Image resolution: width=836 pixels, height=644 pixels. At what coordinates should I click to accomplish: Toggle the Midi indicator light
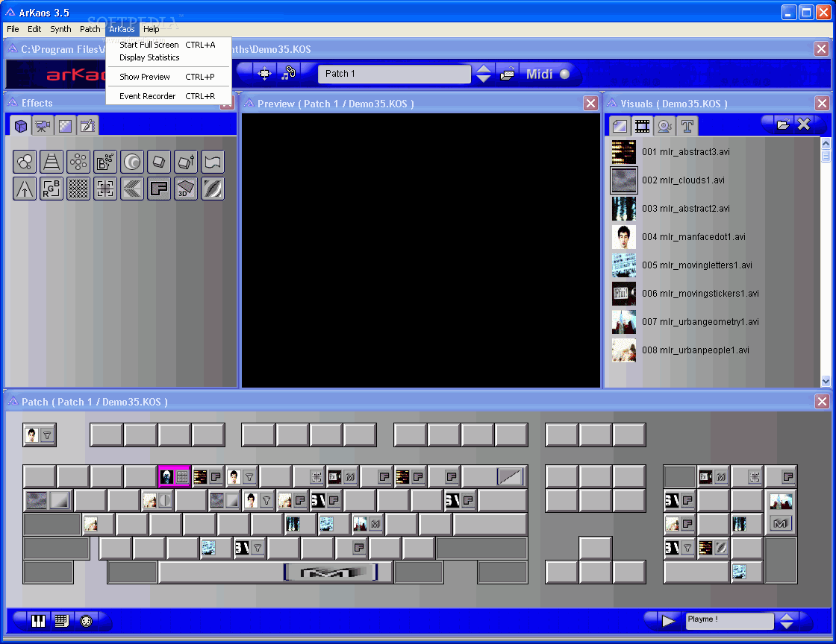[x=564, y=74]
